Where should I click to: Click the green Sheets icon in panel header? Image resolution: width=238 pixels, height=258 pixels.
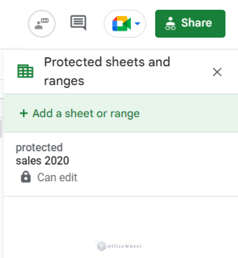pyautogui.click(x=25, y=71)
